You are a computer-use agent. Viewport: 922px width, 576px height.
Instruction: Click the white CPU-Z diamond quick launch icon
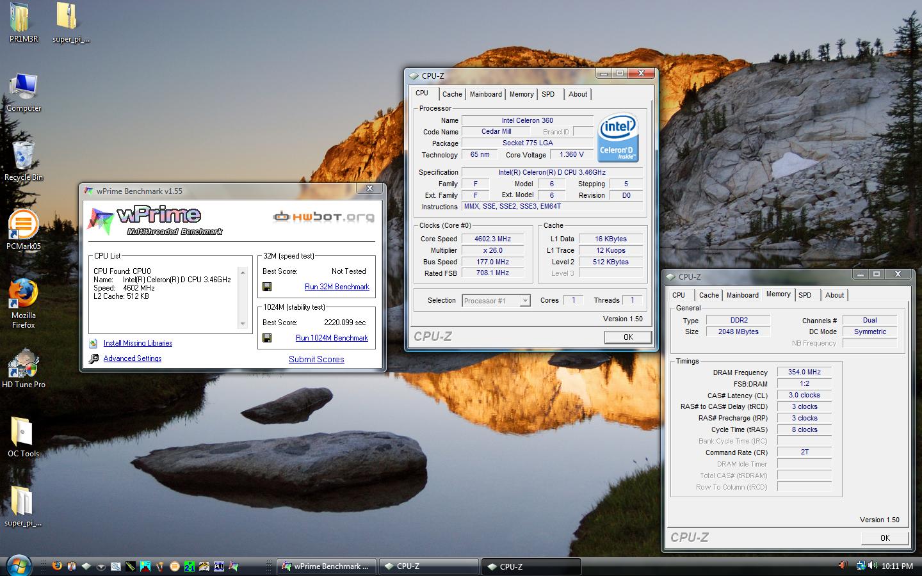86,566
